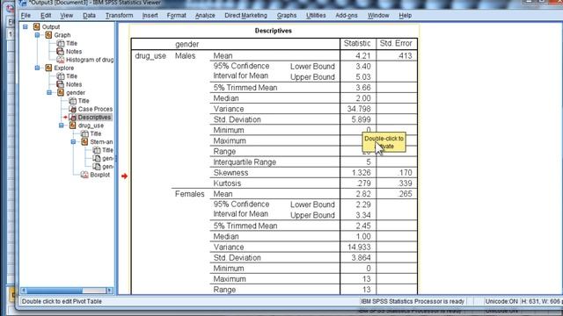Click Females mean value 2.82

363,194
